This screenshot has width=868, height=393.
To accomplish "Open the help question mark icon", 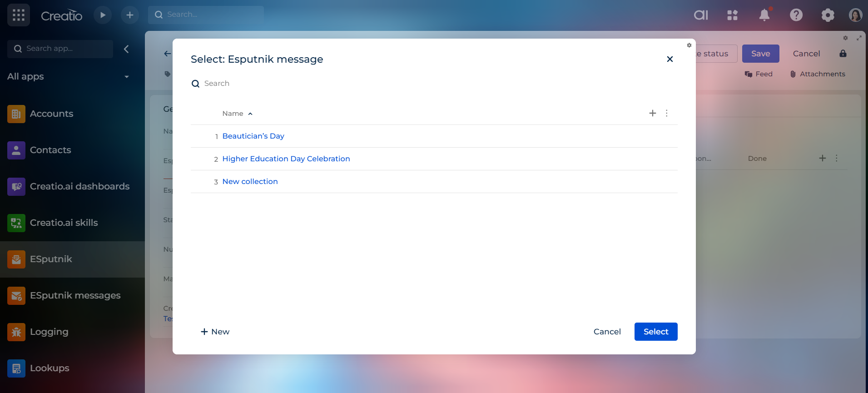I will (796, 15).
